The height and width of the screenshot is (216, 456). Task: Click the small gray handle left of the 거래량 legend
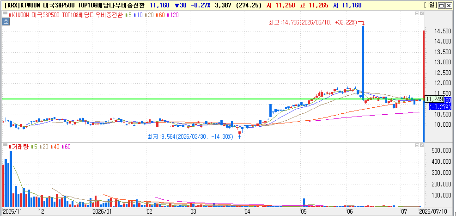point(5,145)
